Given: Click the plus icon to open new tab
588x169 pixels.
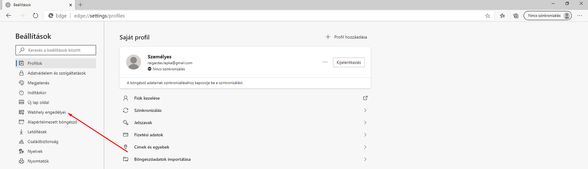Looking at the screenshot, I should coord(80,5).
